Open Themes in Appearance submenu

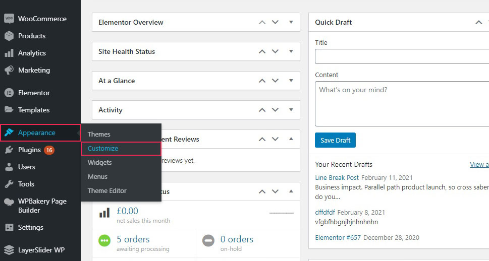99,134
